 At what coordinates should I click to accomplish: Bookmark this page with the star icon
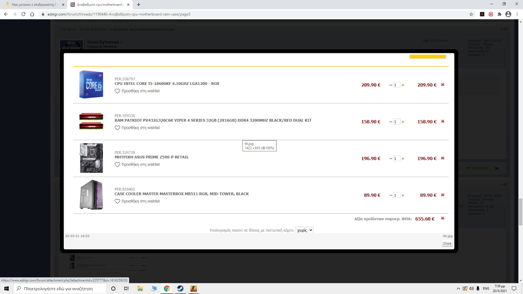471,14
